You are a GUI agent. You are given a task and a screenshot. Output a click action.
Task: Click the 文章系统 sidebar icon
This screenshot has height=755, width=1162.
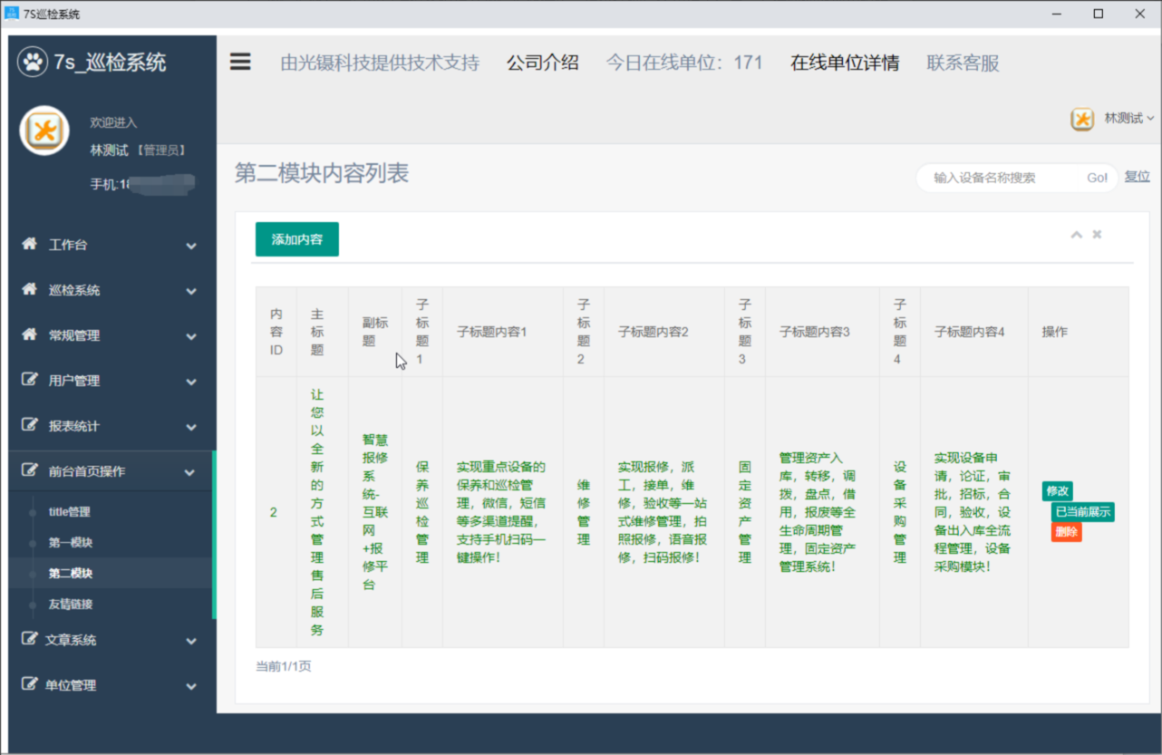[32, 639]
